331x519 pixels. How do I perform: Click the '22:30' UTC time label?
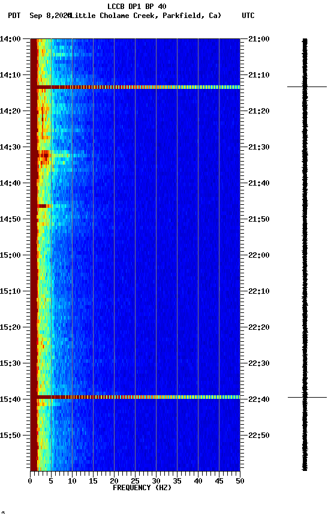click(259, 364)
